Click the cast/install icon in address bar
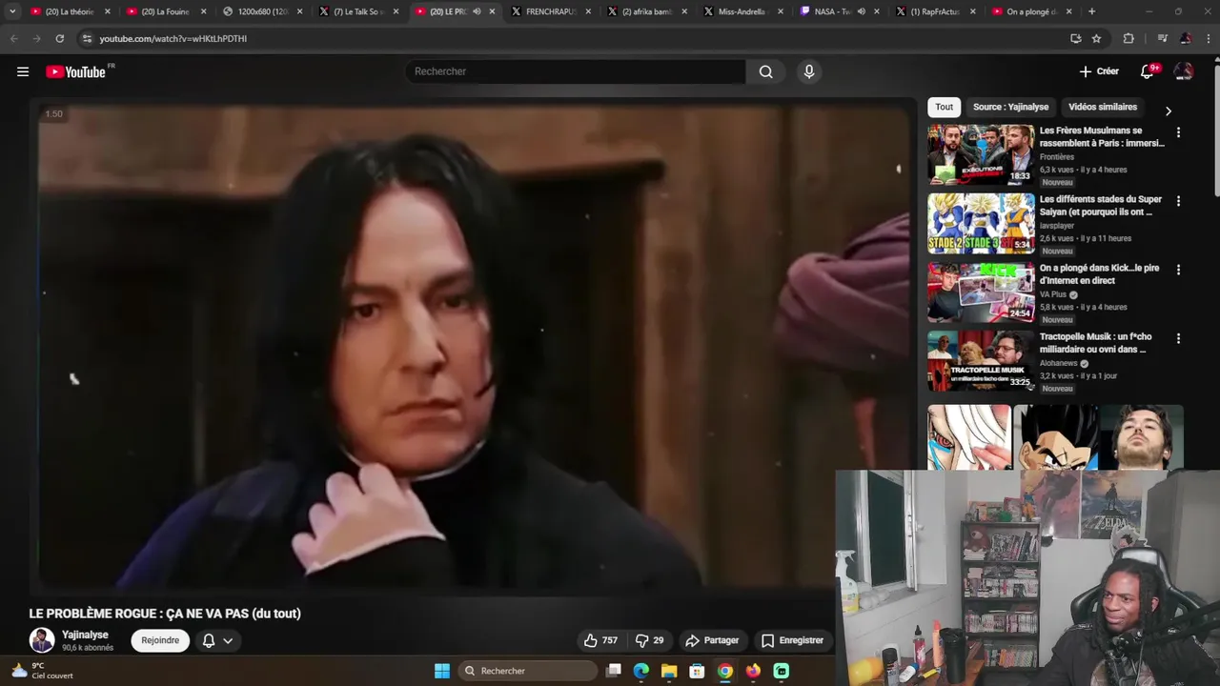This screenshot has height=686, width=1220. 1075,38
